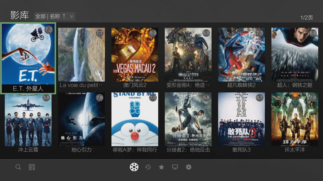Open the 澳门风云2 poster
323x181 pixels.
point(135,55)
